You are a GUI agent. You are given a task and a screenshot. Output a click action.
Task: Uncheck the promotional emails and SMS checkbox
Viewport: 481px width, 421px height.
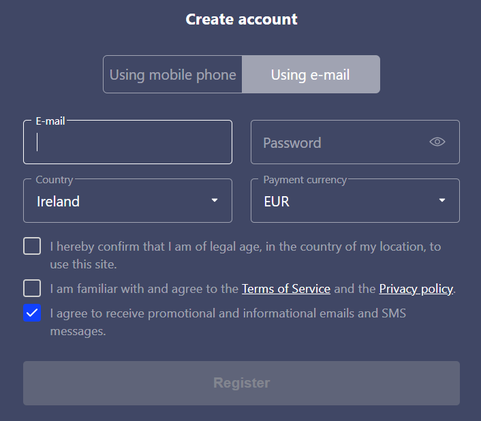point(32,313)
